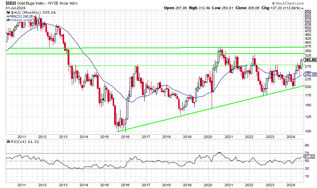Click the 2016 label on RSI panel x-axis
This screenshot has width=317, height=188.
125,184
